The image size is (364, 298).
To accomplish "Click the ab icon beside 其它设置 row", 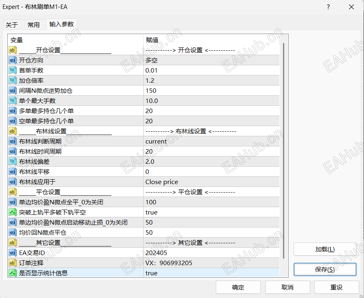I will tap(13, 243).
